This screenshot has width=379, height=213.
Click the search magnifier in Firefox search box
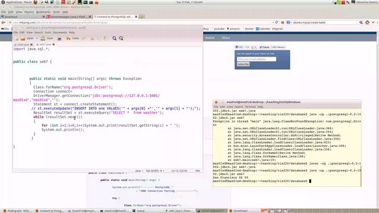[x=361, y=22]
